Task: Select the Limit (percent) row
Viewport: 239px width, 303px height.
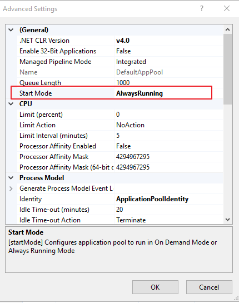Action: tap(120, 115)
